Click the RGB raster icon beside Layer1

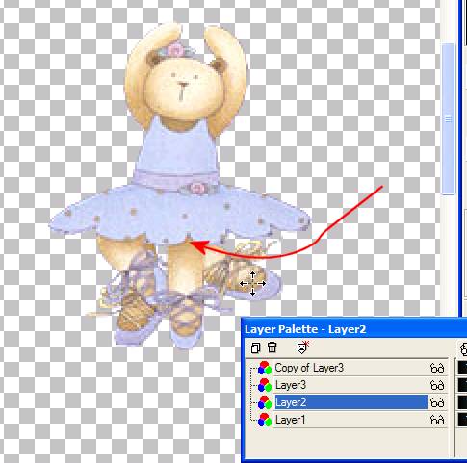point(265,420)
